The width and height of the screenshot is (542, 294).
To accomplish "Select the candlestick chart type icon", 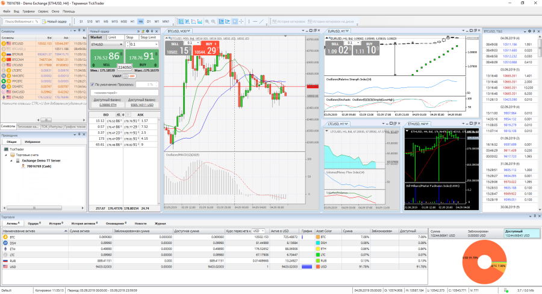I will 187,22.
